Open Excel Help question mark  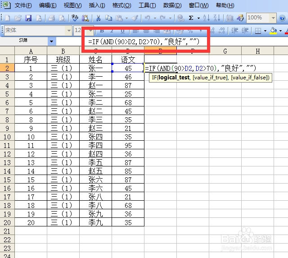[282, 18]
